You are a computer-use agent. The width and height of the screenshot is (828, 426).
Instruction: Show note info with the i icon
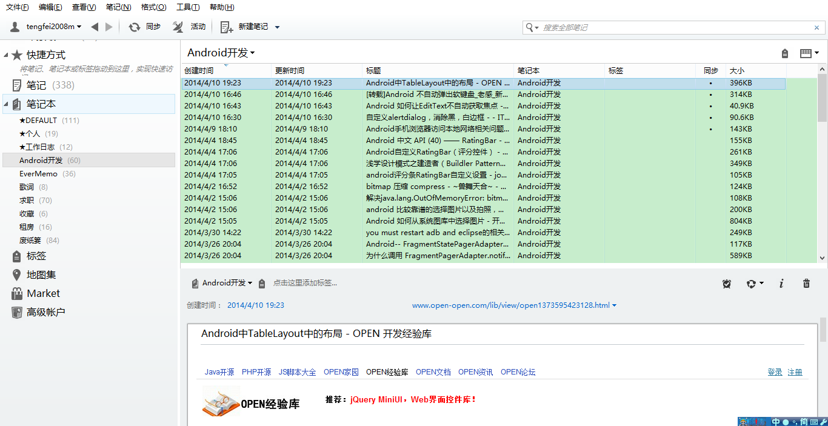[x=781, y=284]
